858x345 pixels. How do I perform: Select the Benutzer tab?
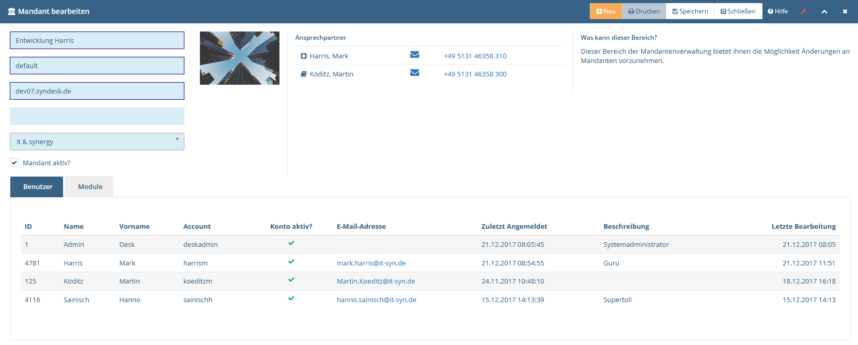pos(38,187)
